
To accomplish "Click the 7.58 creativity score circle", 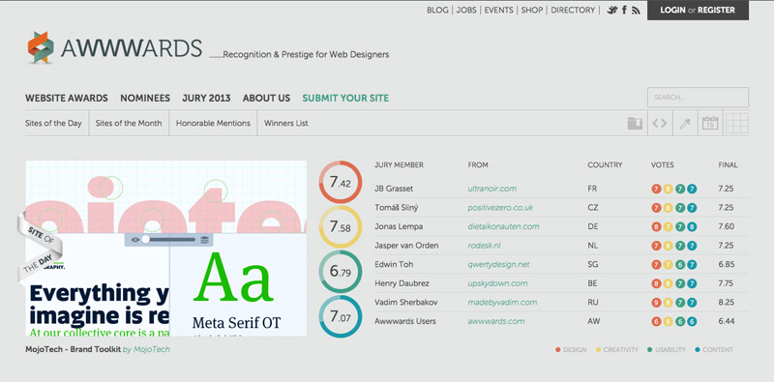I will pyautogui.click(x=341, y=227).
